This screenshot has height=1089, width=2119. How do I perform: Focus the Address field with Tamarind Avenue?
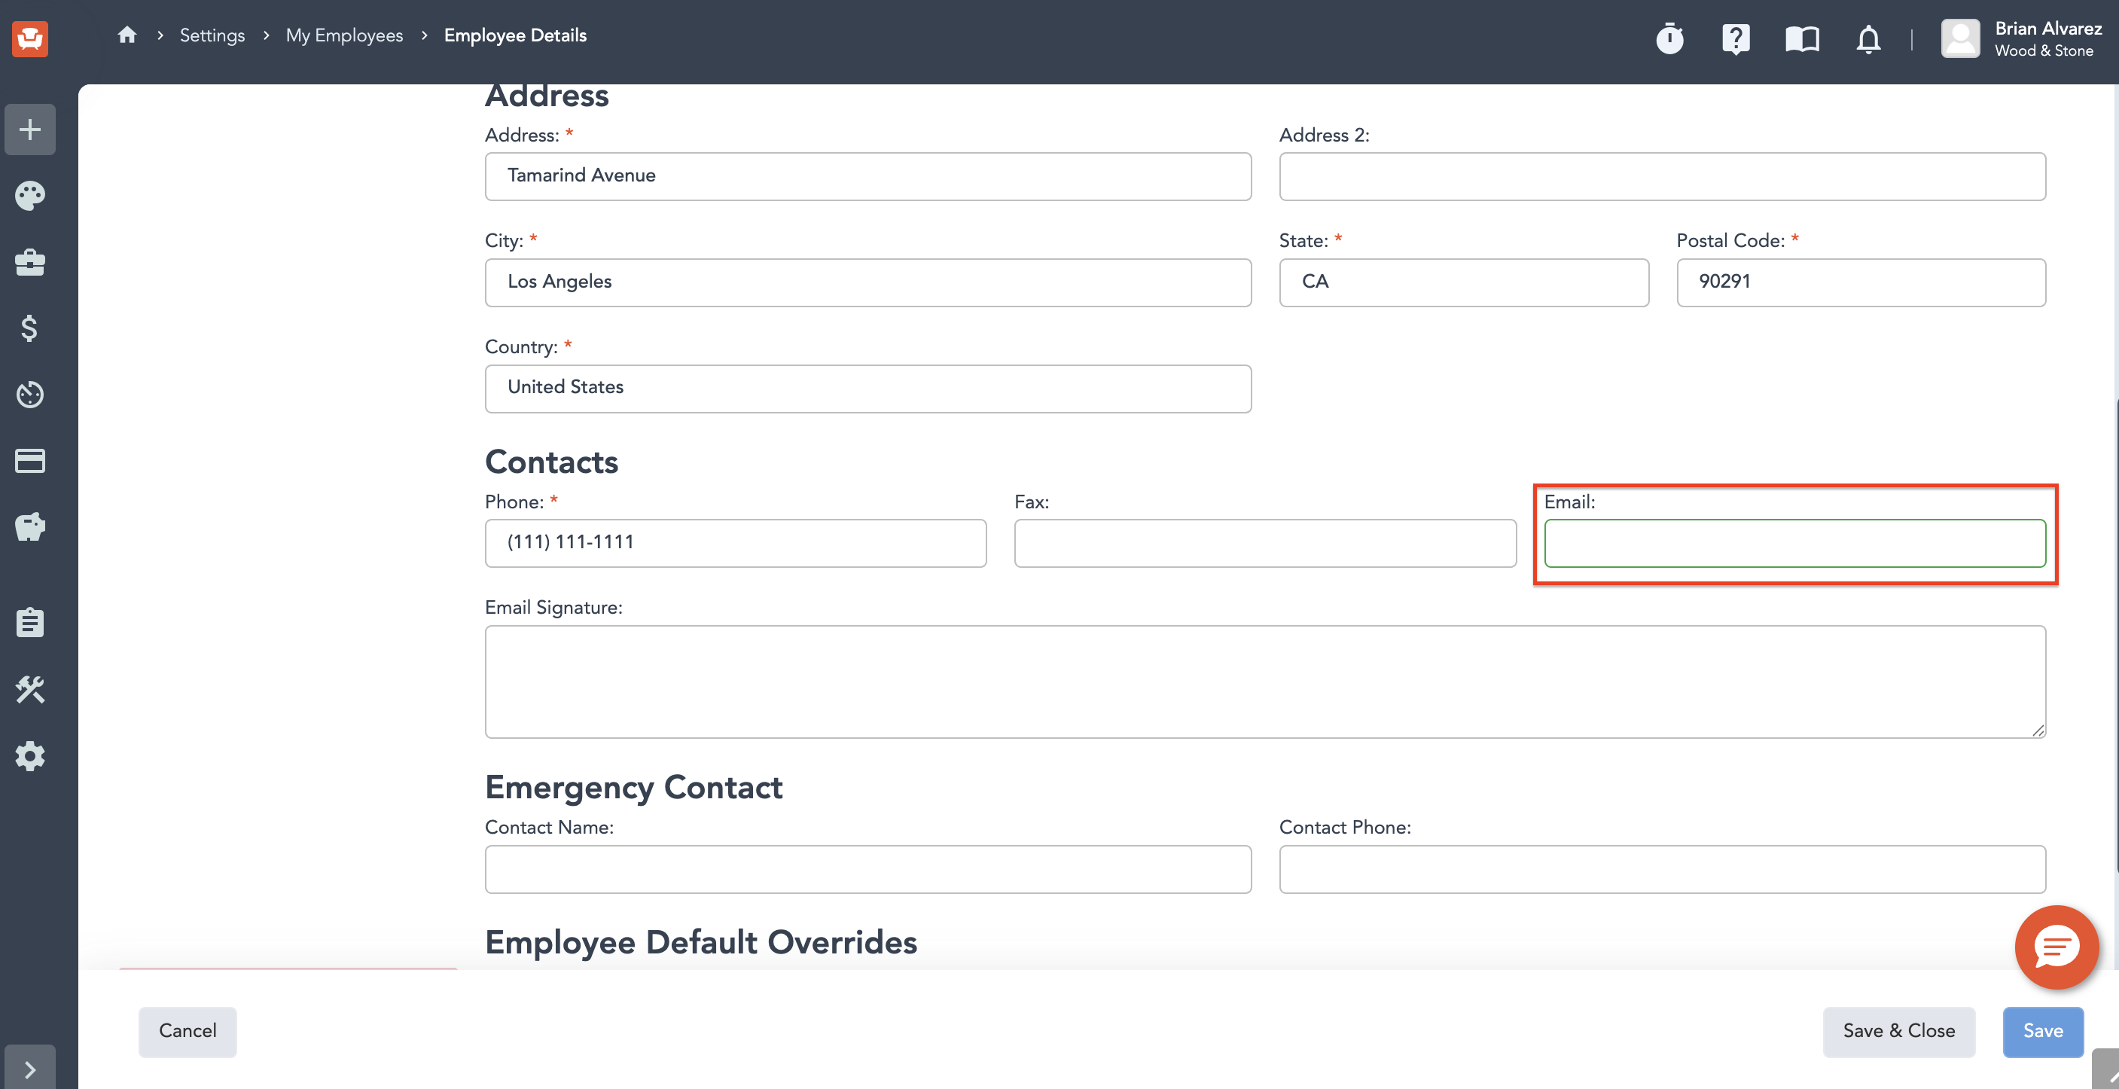tap(867, 176)
